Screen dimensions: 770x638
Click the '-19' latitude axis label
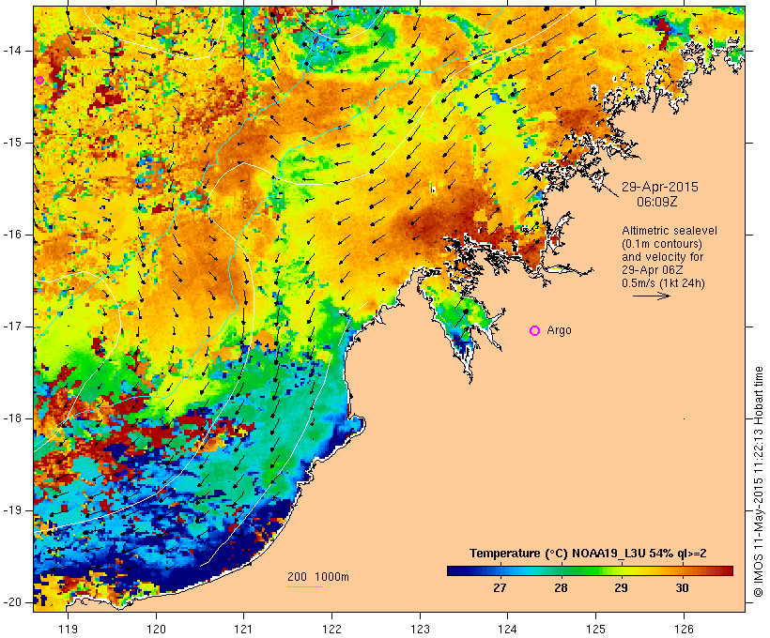(11, 510)
